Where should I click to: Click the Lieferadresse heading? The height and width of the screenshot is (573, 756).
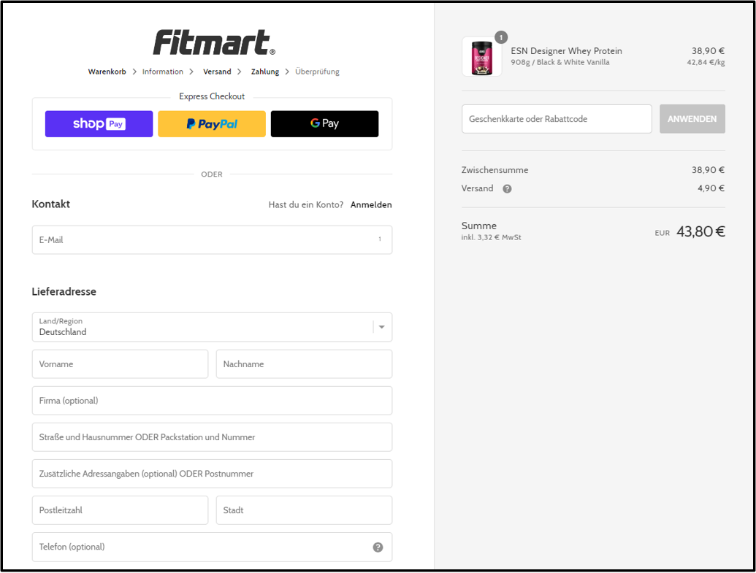(x=64, y=291)
